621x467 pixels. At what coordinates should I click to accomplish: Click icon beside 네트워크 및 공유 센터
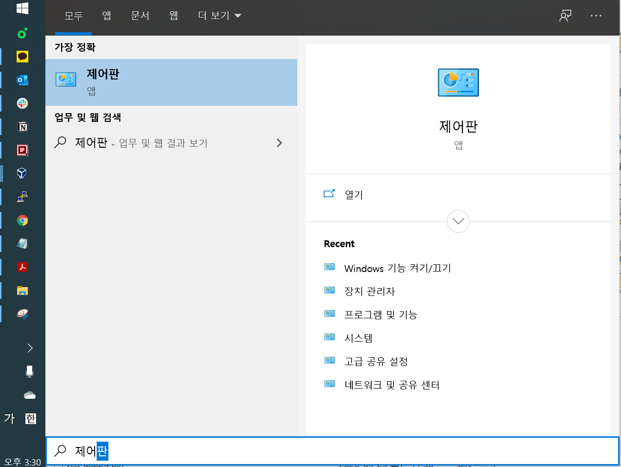(x=330, y=384)
